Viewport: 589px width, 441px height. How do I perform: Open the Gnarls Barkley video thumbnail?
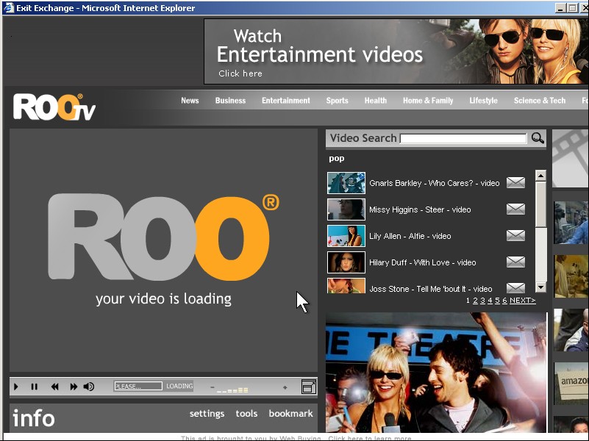[346, 183]
